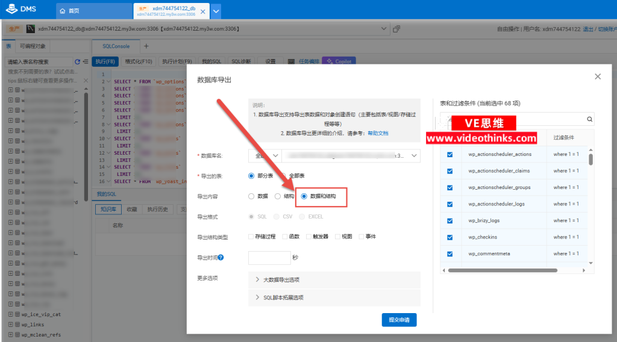Select the all tables radio option

(283, 176)
